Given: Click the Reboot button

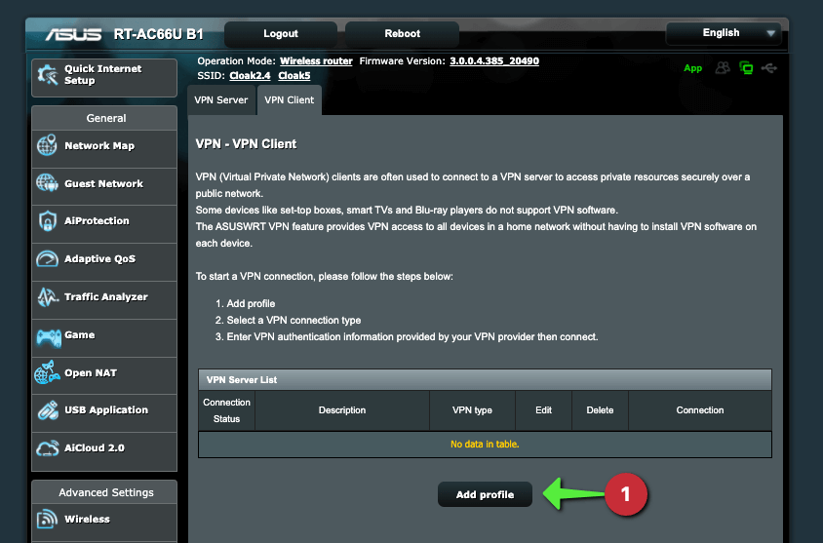Looking at the screenshot, I should click(402, 33).
